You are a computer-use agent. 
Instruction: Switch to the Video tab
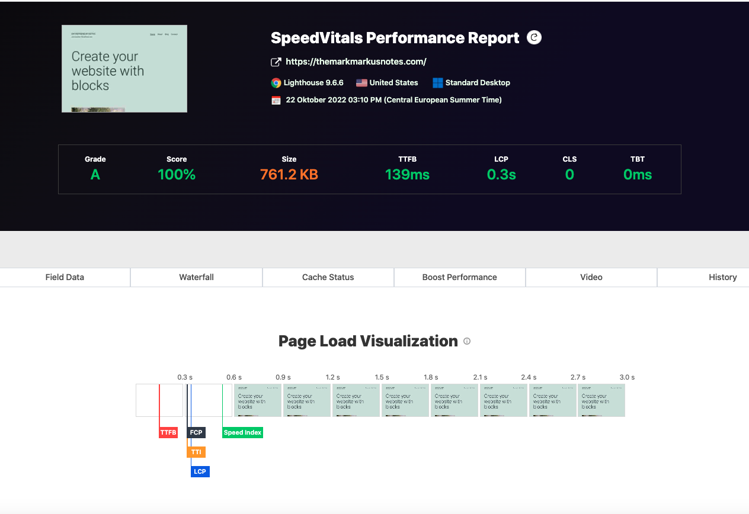[591, 277]
